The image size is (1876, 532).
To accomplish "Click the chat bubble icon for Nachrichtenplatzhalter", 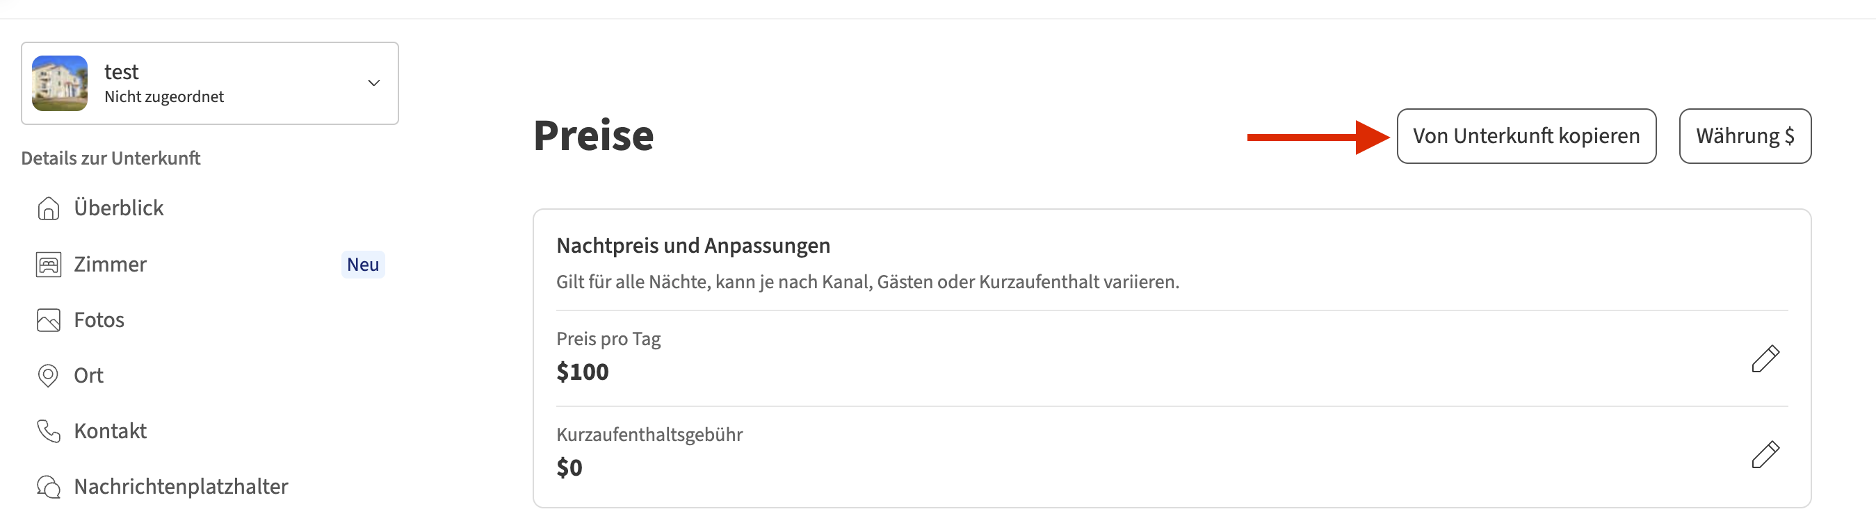I will 48,486.
